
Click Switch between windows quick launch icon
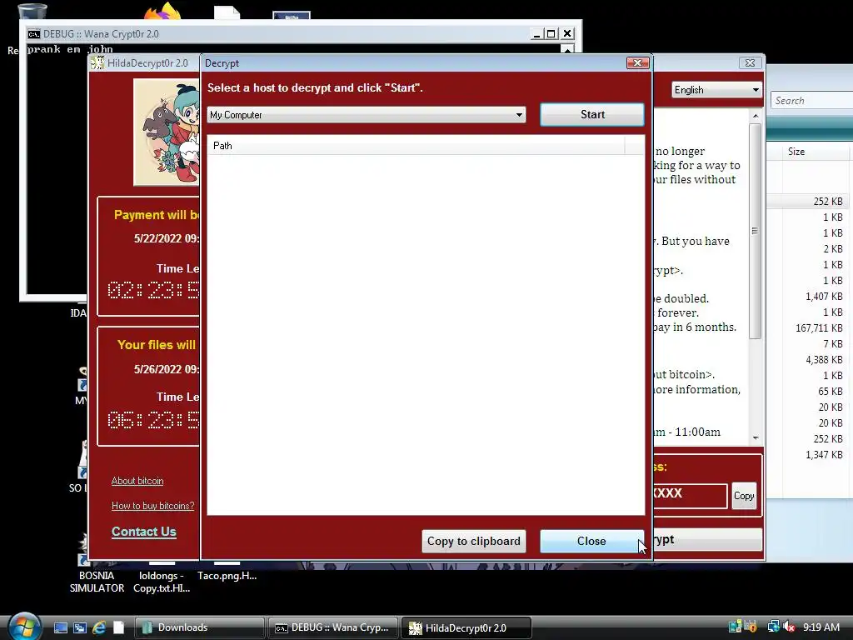[79, 627]
